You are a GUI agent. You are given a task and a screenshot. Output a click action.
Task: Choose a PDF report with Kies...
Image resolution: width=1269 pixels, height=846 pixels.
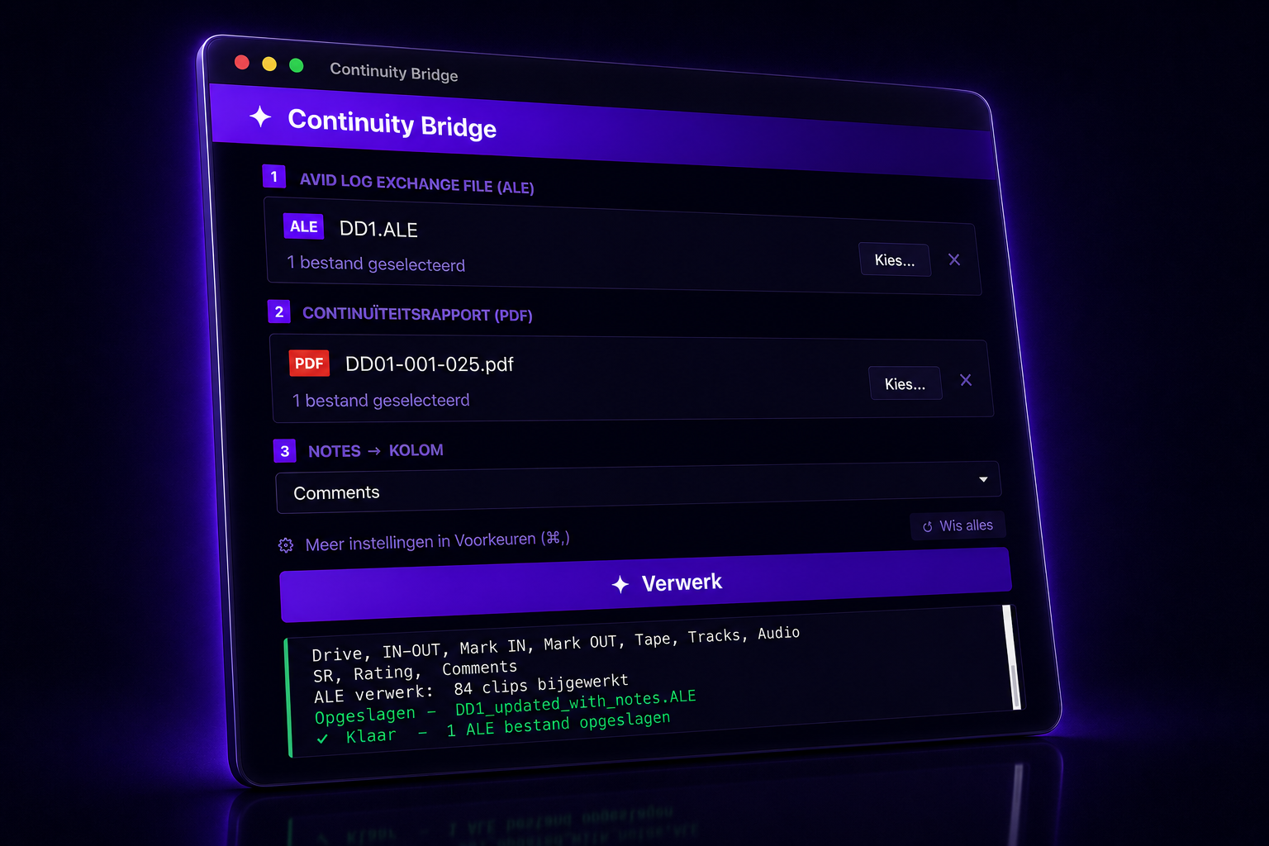point(905,383)
